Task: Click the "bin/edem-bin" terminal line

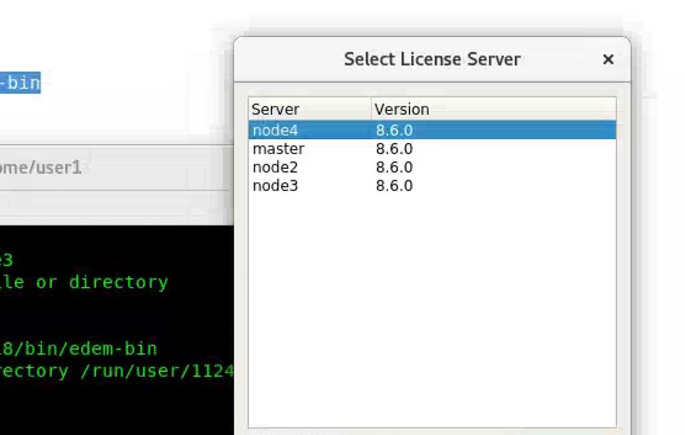Action: click(79, 349)
